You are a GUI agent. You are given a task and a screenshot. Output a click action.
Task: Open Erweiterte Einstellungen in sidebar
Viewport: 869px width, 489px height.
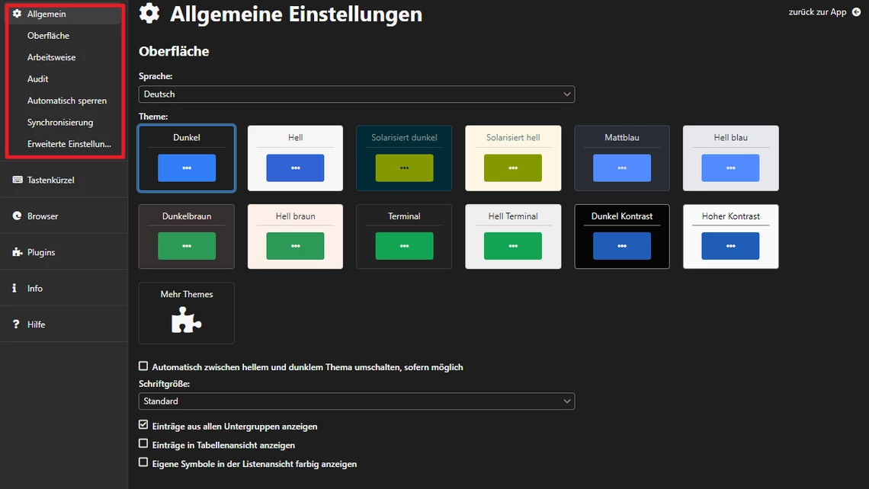(x=69, y=144)
